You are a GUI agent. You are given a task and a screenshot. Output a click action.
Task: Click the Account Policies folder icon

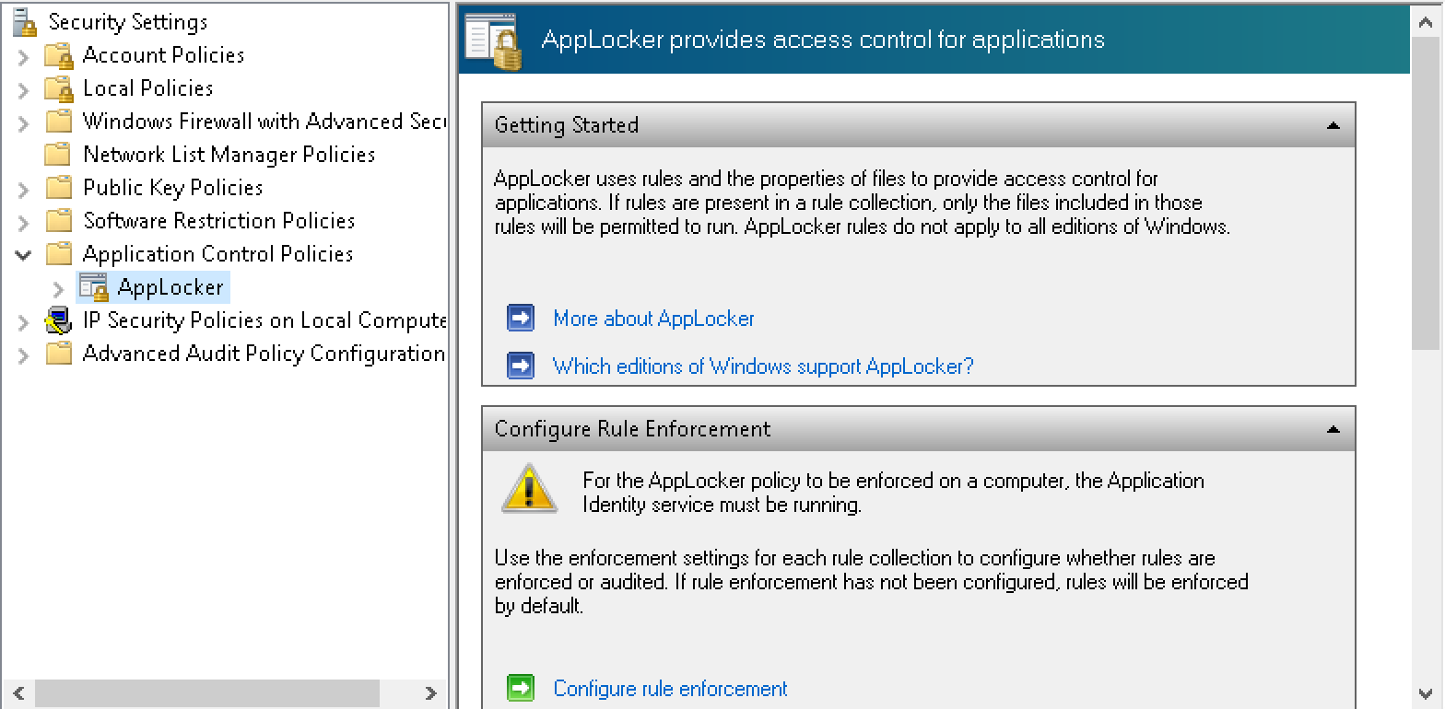(x=59, y=56)
